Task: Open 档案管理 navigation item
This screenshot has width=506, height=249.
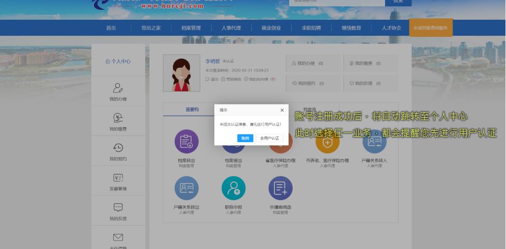Action: point(191,28)
